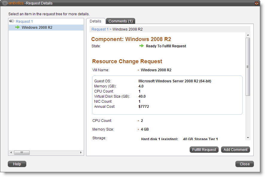Image resolution: width=265 pixels, height=177 pixels.
Task: Click the Close button
Action: [x=244, y=164]
